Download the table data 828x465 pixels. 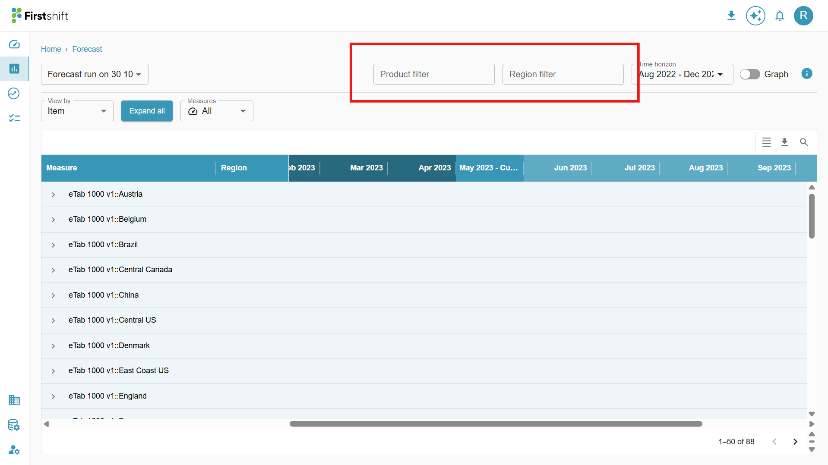click(x=785, y=142)
